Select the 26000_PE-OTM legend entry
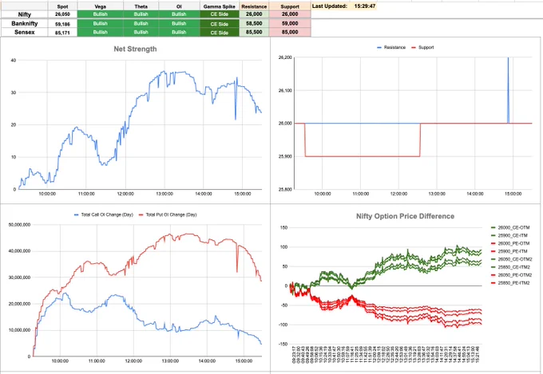Image resolution: width=543 pixels, height=374 pixels. pos(510,243)
